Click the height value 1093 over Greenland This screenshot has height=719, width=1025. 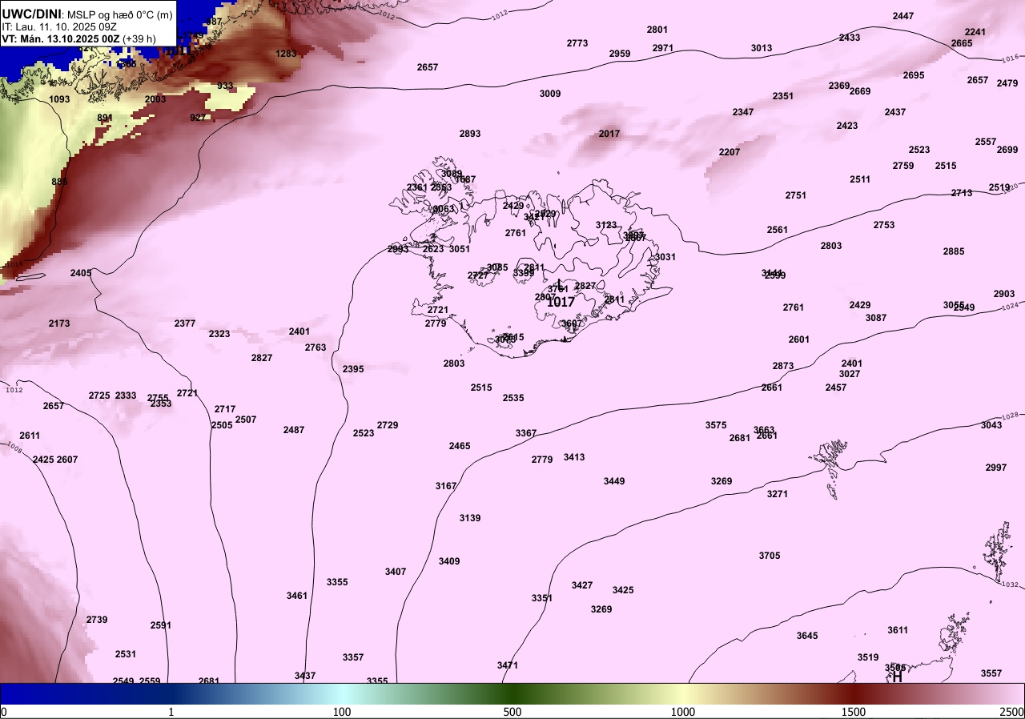tap(60, 99)
